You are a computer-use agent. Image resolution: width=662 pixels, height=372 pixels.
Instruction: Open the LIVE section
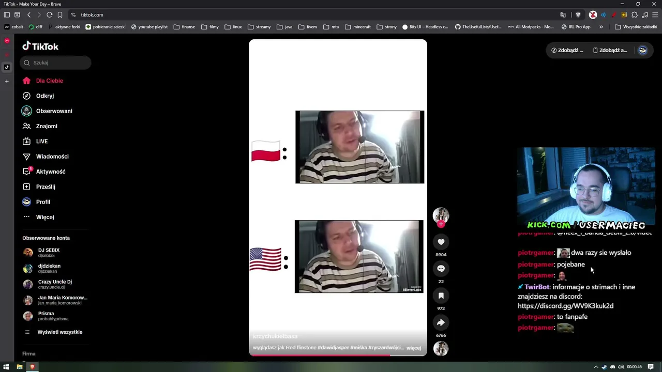[35, 141]
